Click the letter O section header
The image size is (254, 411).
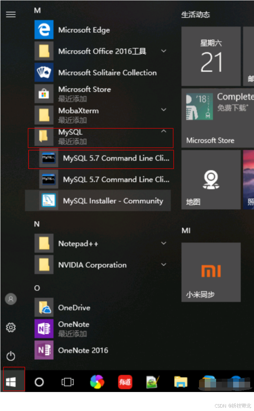[x=37, y=288]
